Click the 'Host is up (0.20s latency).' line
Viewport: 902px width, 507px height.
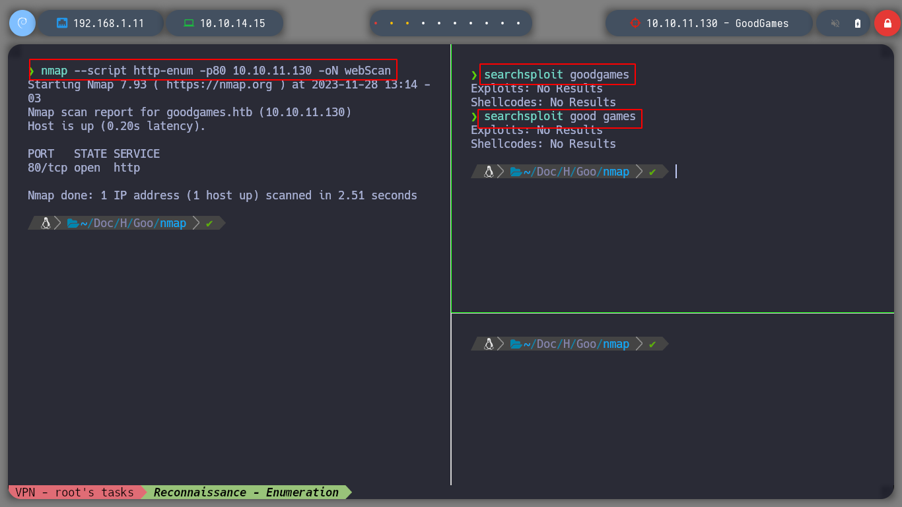pyautogui.click(x=116, y=126)
